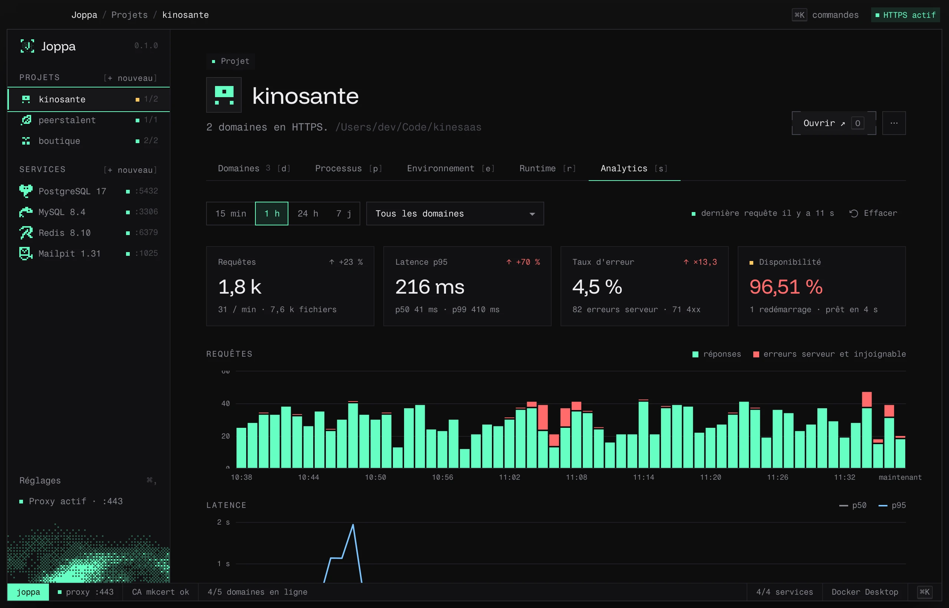Viewport: 949px width, 608px height.
Task: Click the erreurs serveur red legend swatch
Action: [x=756, y=354]
